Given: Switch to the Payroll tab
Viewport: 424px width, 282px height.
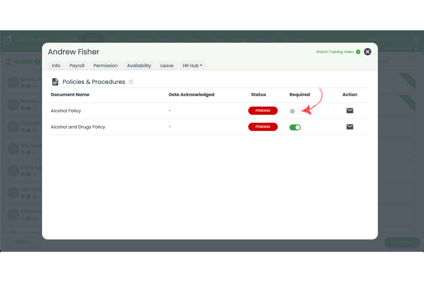Looking at the screenshot, I should point(77,65).
